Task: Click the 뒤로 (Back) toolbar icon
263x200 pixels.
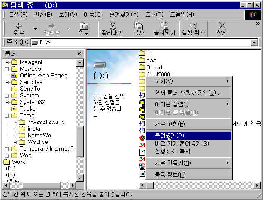Action: tap(19, 26)
